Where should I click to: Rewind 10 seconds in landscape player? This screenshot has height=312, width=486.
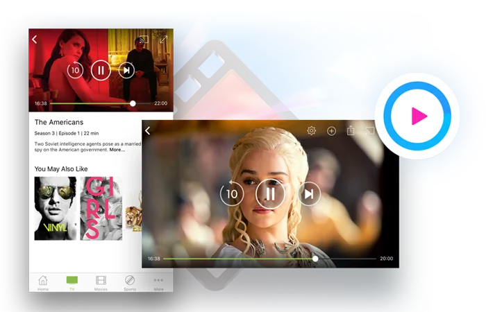(232, 193)
